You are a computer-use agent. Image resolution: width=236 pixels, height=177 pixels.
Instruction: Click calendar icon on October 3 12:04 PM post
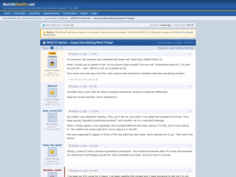point(70,146)
